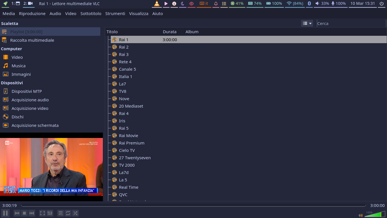The image size is (387, 218).
Task: Select the Italia 1 channel entry
Action: 249,76
